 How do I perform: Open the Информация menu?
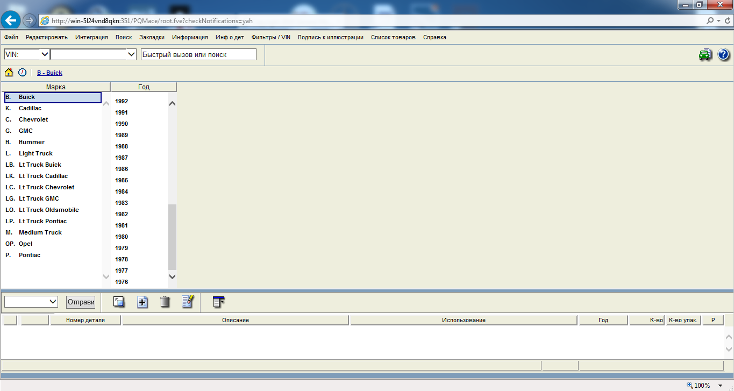190,38
